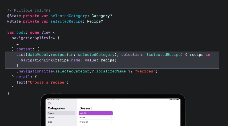Click the "NavigationLink(recipe.name, value: recipe)" line

[x=69, y=60]
